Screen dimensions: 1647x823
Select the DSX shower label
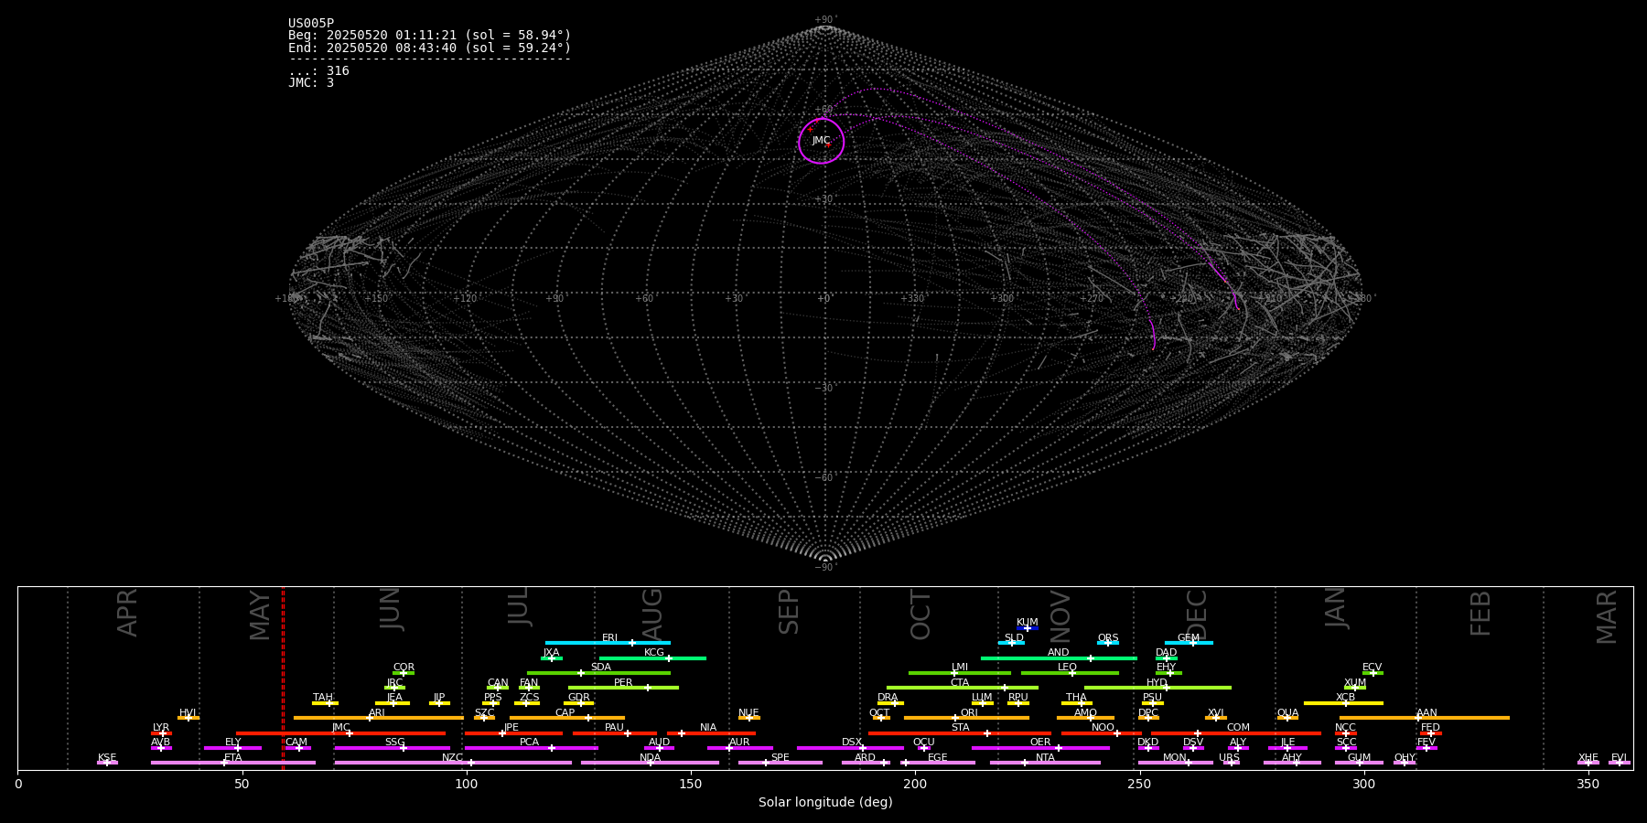[852, 743]
